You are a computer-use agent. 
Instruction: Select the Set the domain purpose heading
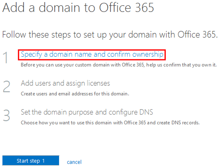click(87, 112)
